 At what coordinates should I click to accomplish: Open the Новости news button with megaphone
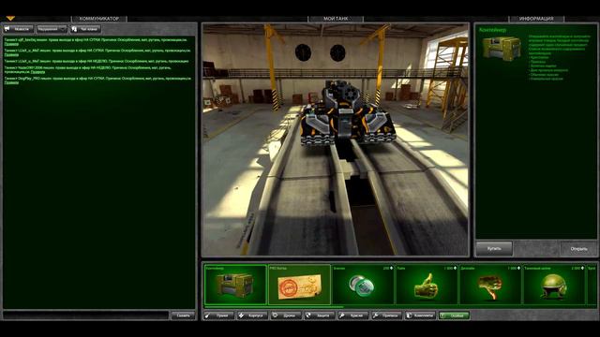coord(19,29)
